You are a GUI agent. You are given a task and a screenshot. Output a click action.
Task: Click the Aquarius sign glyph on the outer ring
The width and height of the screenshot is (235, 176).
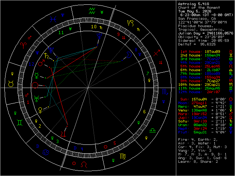(92, 11)
